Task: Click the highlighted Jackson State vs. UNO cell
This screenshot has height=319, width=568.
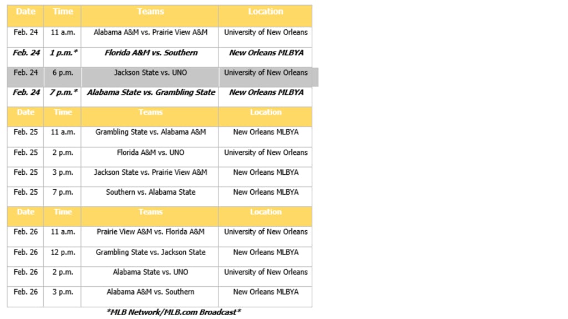Action: 150,73
